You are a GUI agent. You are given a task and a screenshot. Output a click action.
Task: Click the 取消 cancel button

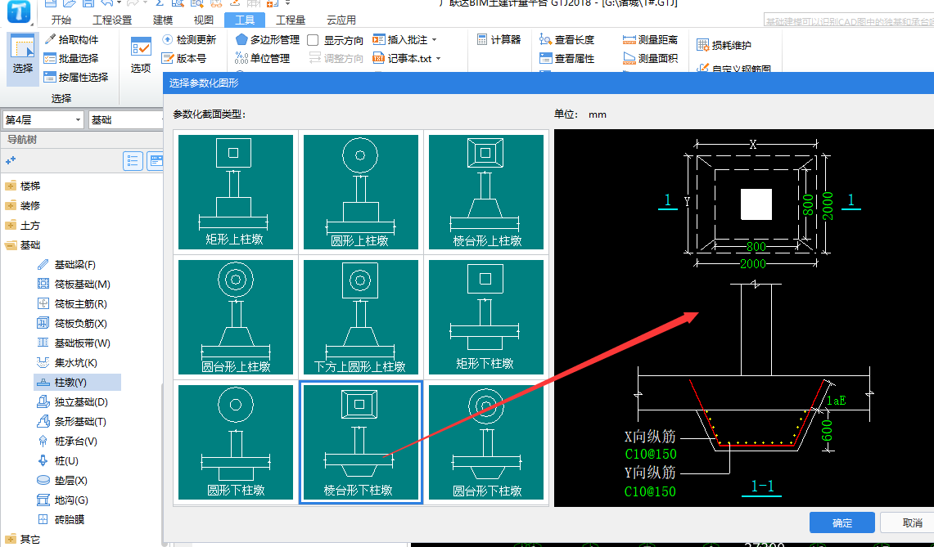[909, 522]
